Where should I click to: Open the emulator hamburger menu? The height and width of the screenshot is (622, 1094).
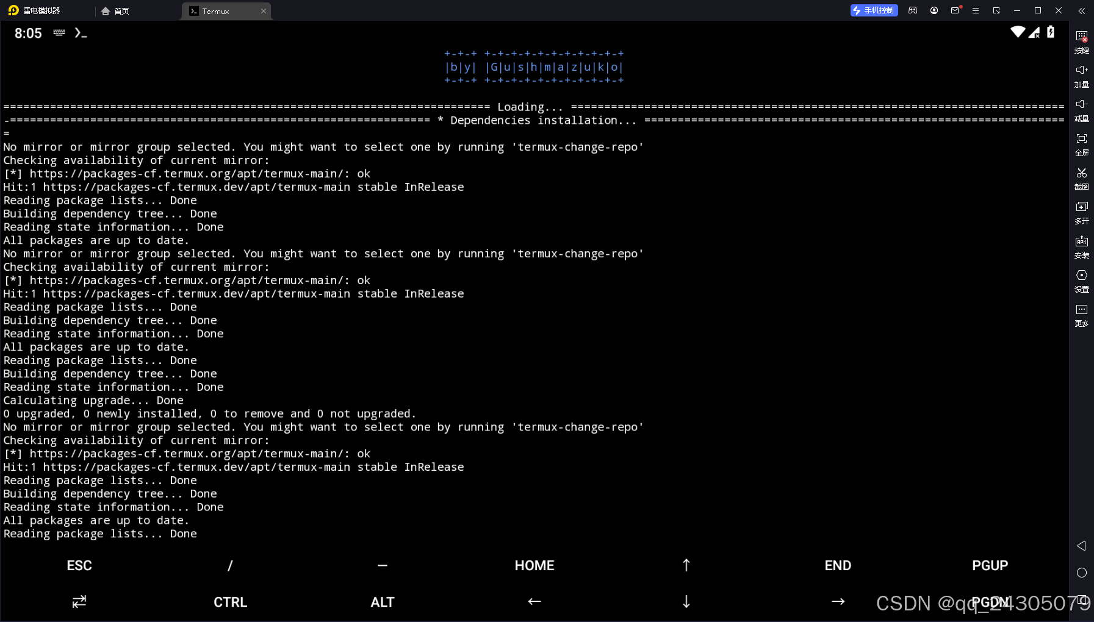[x=976, y=10]
